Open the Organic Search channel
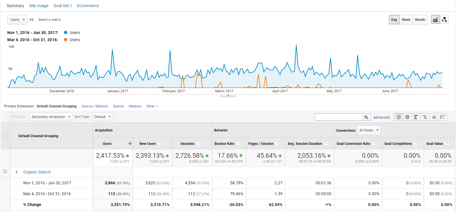This screenshot has height=212, width=456. pos(37,172)
